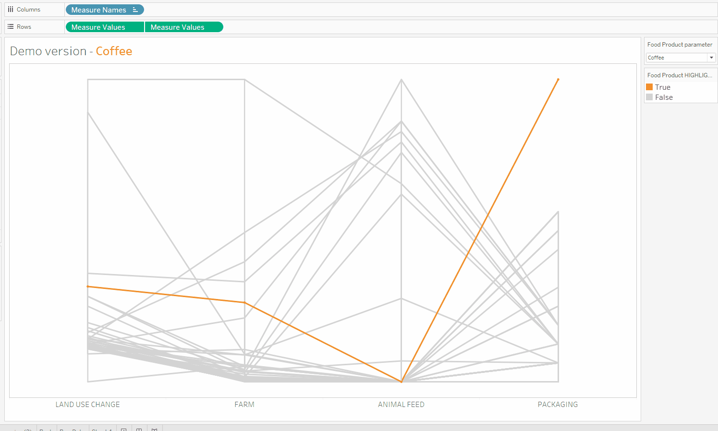
Task: Select the orange Coffee point on the PACKAGING axis
Action: pyautogui.click(x=558, y=79)
